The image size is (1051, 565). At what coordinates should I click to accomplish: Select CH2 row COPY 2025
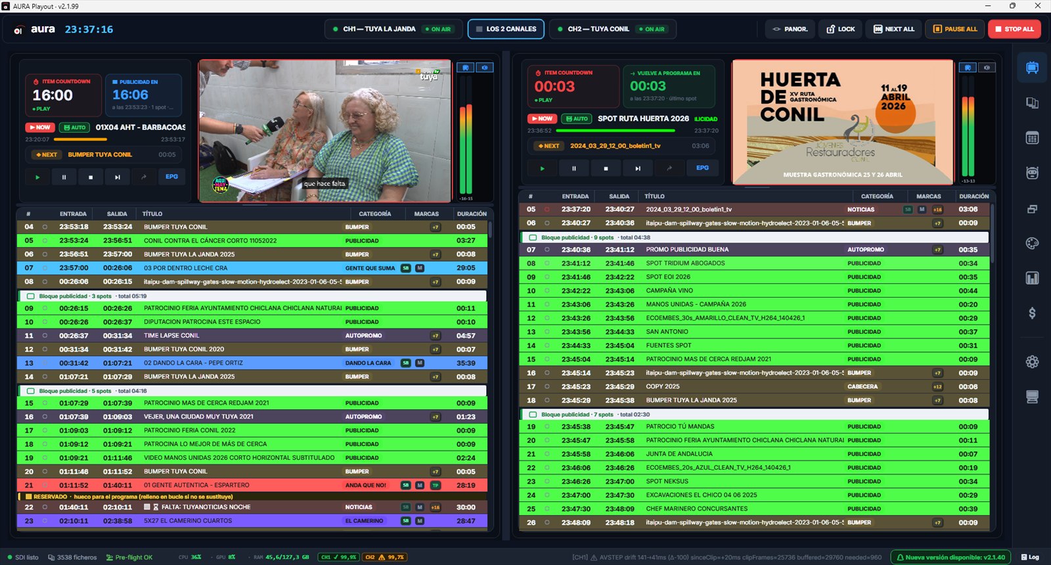(754, 386)
